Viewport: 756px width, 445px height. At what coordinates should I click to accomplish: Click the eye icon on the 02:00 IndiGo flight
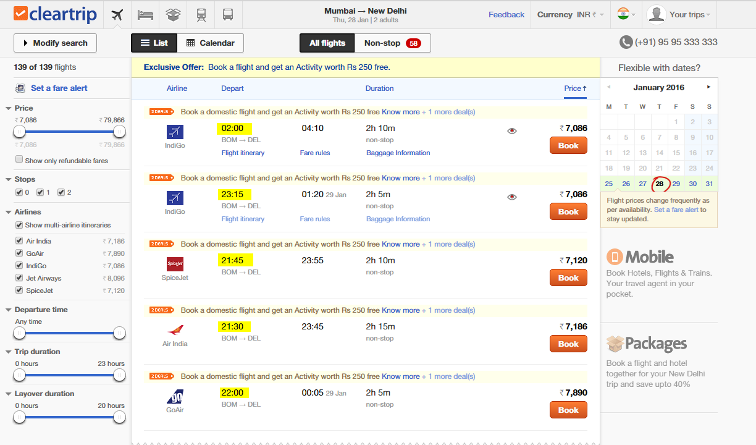[511, 131]
